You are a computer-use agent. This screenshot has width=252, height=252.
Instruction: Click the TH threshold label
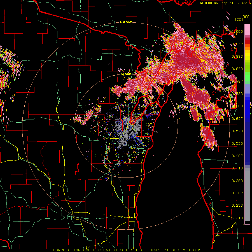coord(241,218)
